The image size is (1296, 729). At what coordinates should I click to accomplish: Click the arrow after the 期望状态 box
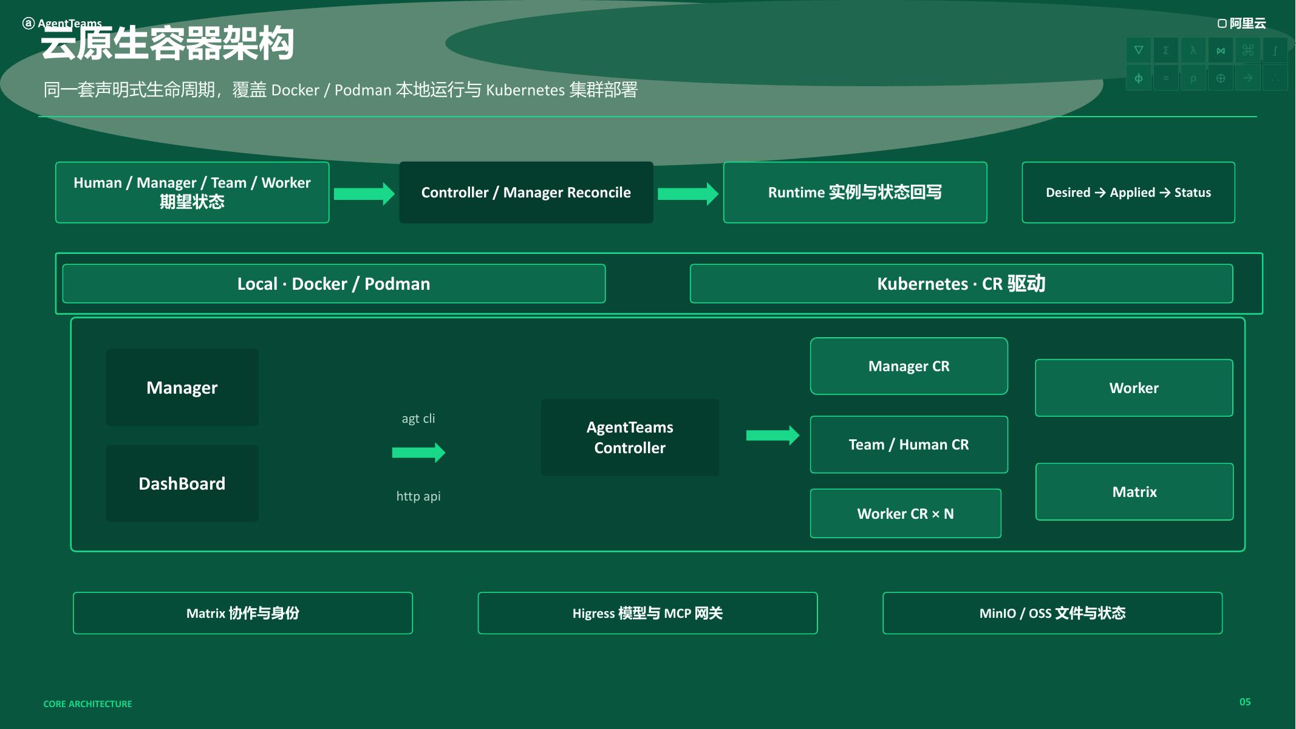364,194
